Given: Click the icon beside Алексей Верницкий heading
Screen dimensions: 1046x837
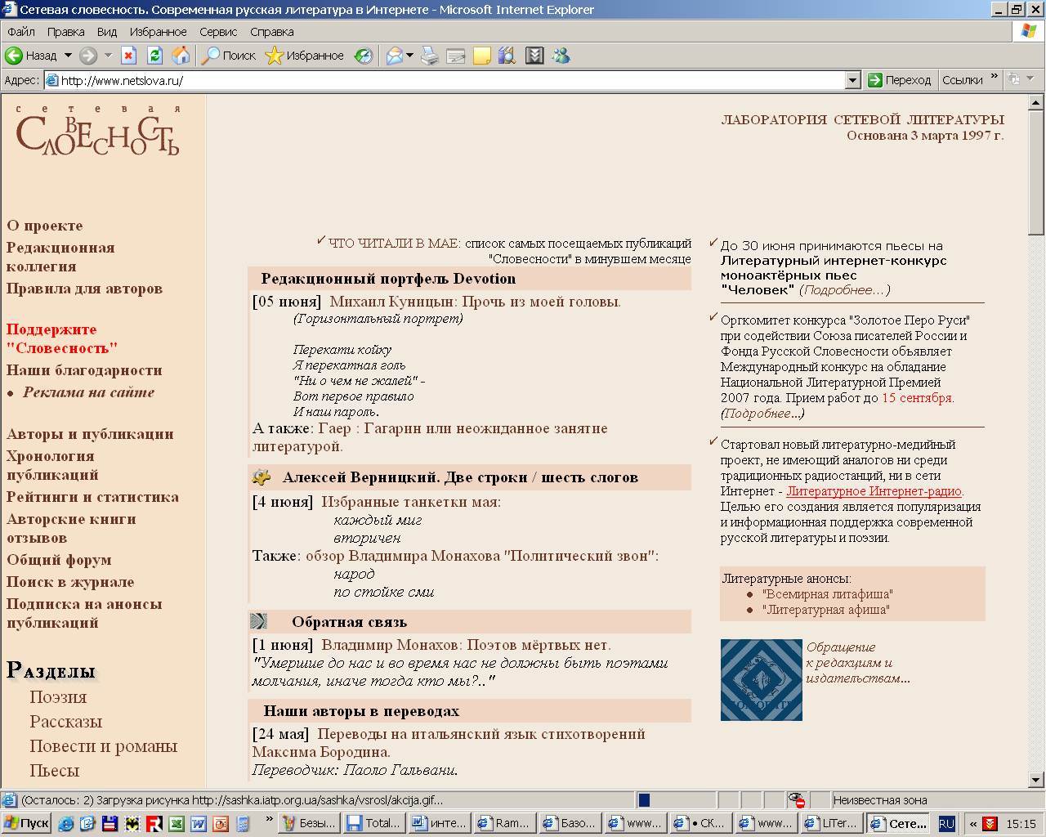Looking at the screenshot, I should pyautogui.click(x=261, y=477).
